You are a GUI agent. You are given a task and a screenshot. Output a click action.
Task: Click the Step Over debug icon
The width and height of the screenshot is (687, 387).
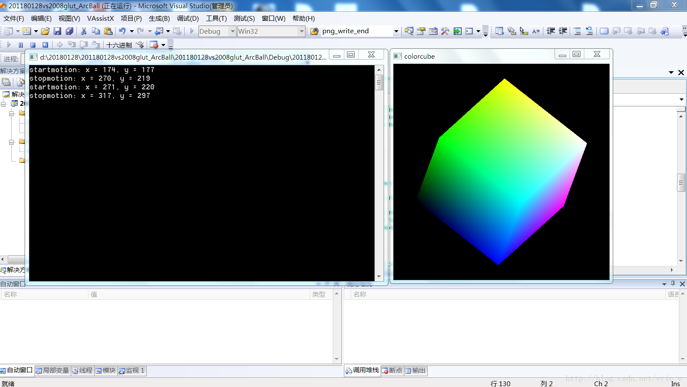84,44
